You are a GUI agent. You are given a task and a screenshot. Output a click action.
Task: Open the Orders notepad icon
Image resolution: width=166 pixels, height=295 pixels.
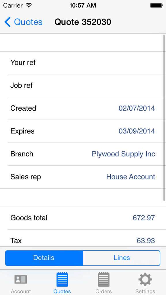coord(103,279)
